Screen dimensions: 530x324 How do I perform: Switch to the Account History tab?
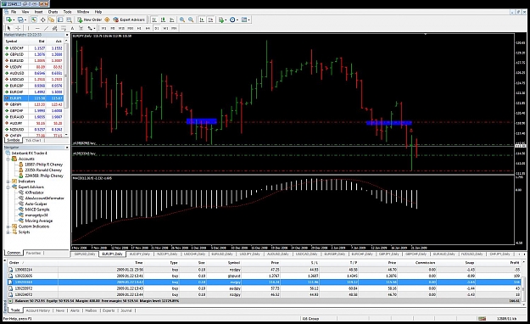38,310
